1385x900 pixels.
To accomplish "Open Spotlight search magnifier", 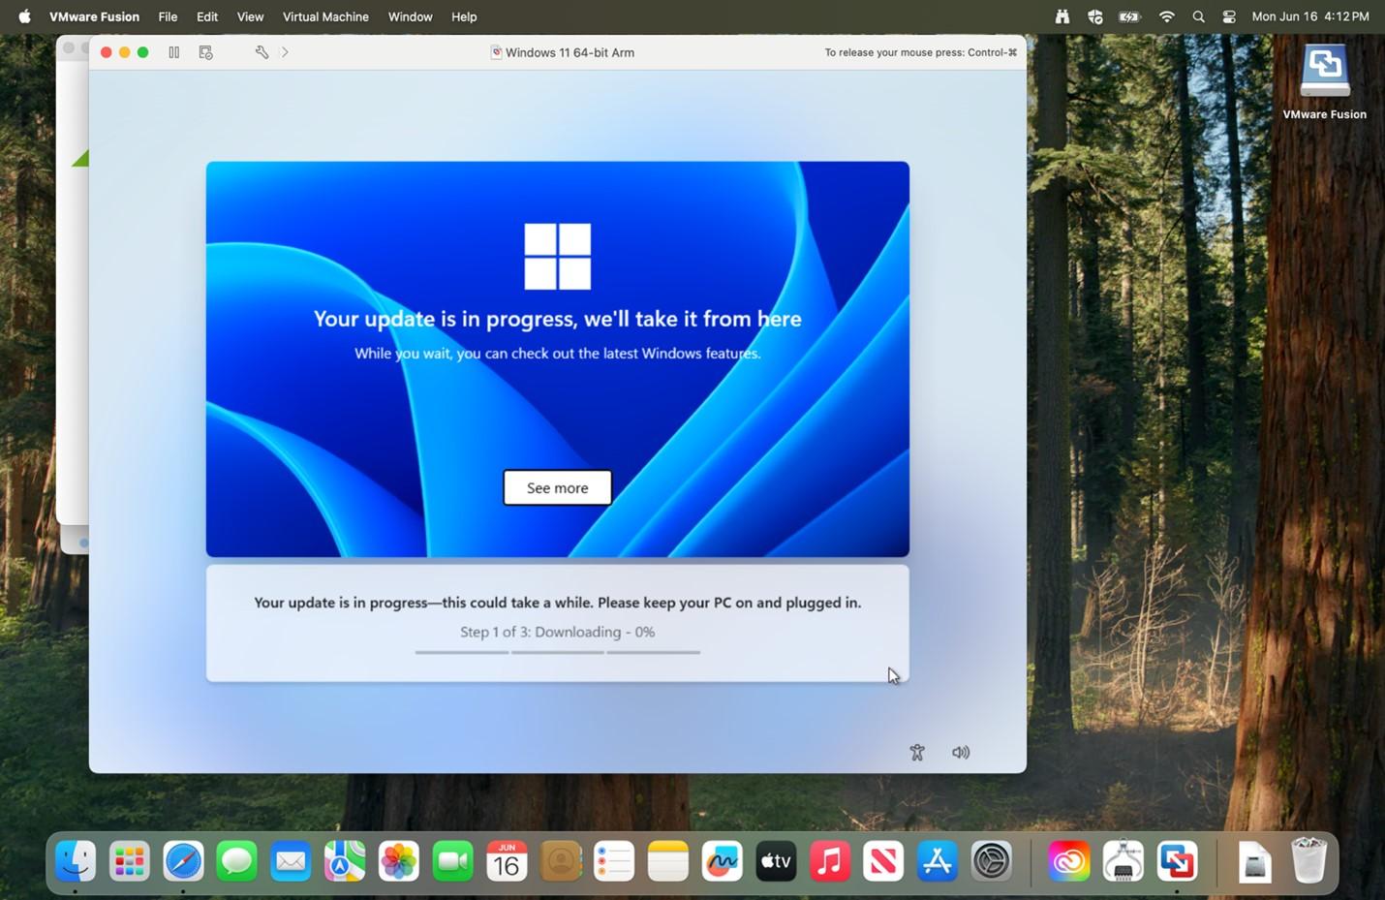I will 1199,16.
